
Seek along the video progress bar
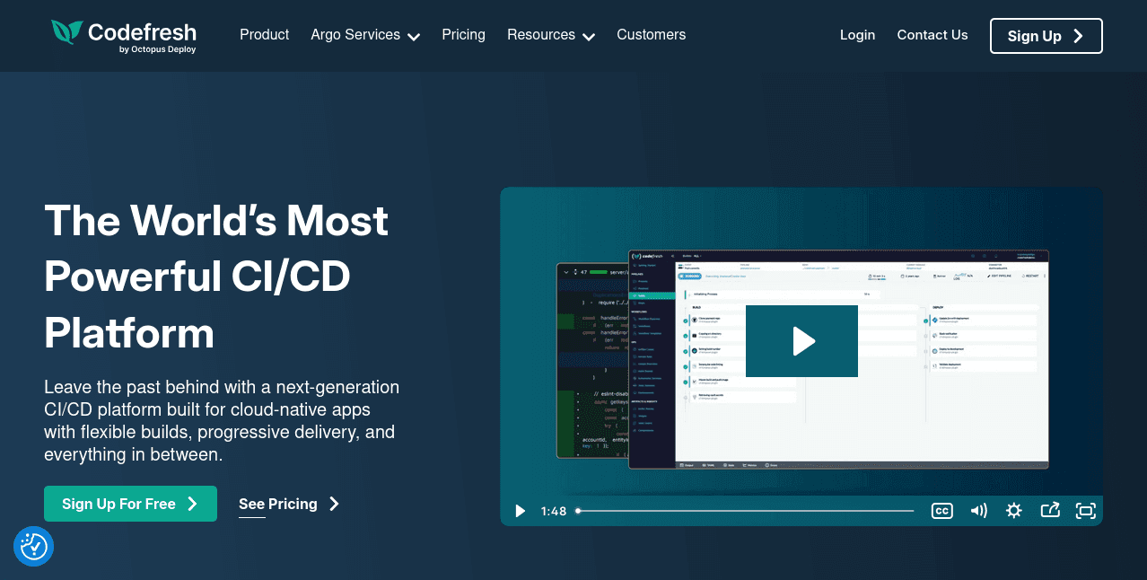point(745,511)
